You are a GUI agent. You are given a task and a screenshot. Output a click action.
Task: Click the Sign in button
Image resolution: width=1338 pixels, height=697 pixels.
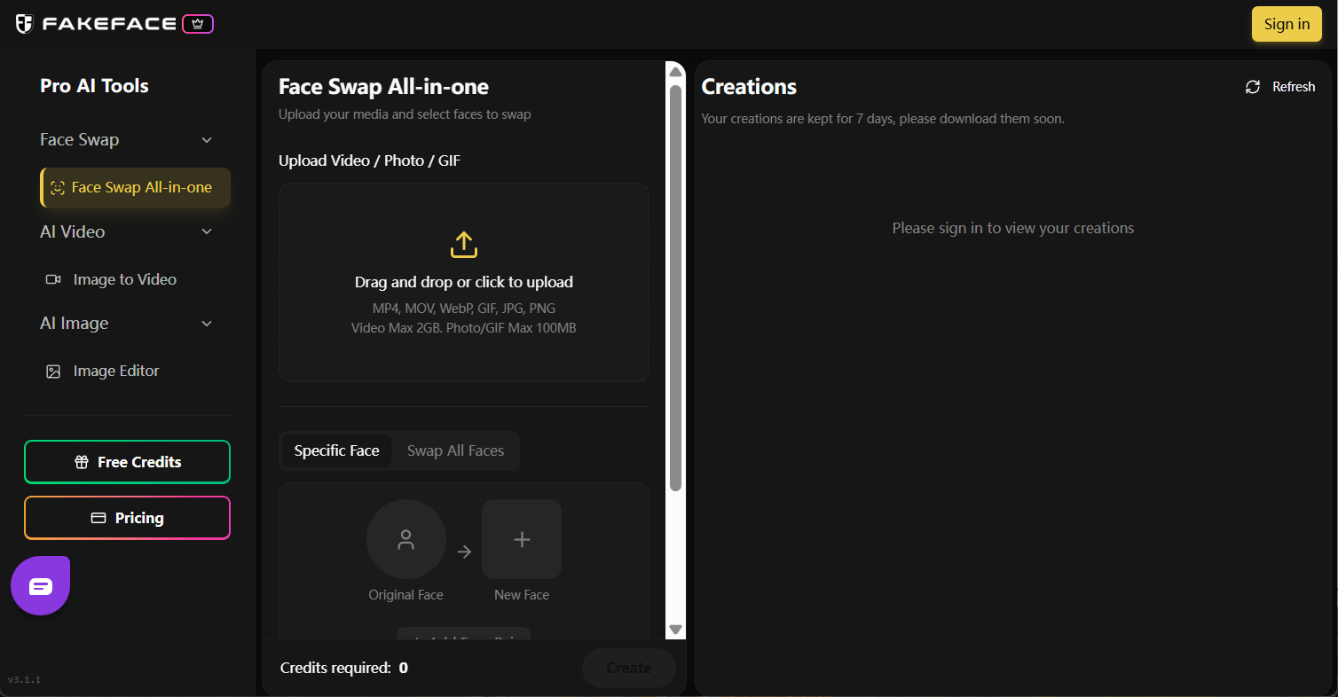tap(1287, 24)
